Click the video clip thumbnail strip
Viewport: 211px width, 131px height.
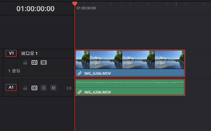[130, 60]
